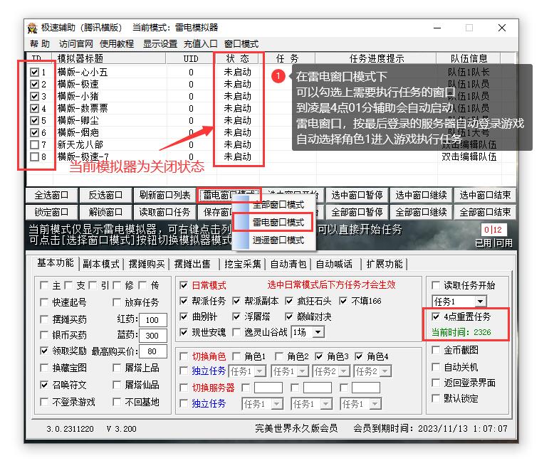Toggle 召唤符文 checkbox
This screenshot has height=463, width=554.
[44, 385]
